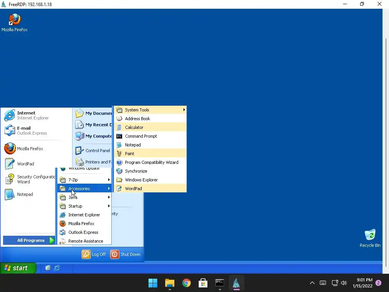This screenshot has width=389, height=292.
Task: Show hidden tray icons chevron
Action: (x=312, y=283)
